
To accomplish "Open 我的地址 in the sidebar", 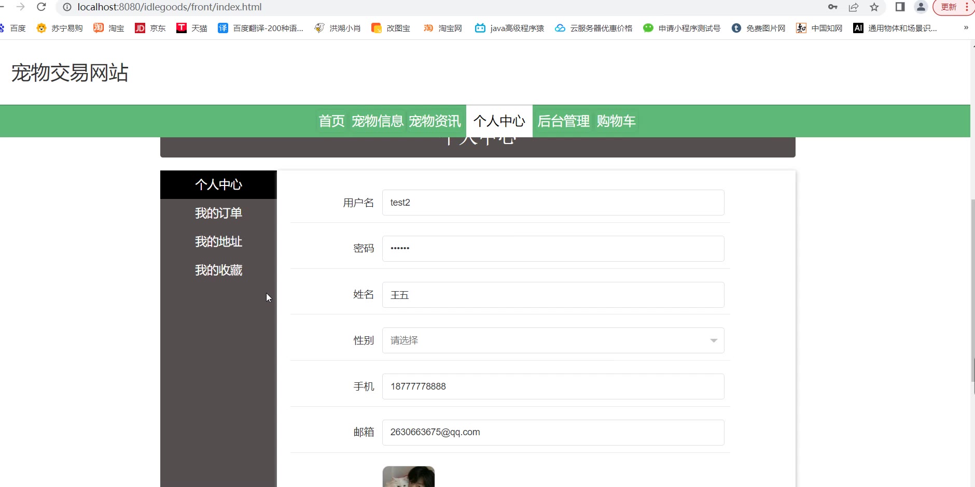I will (218, 242).
